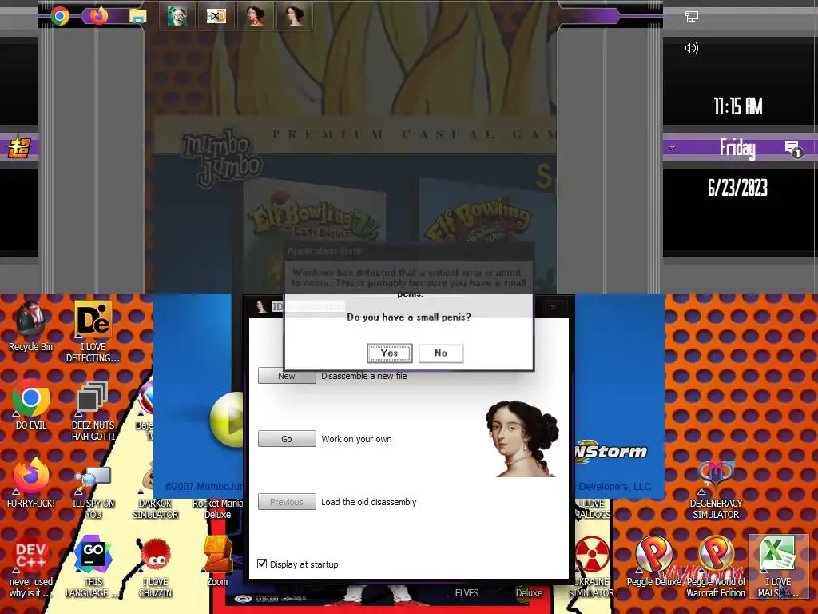Open the DEEZ NUTS HAH GOTTI icon
The image size is (818, 614).
click(93, 411)
